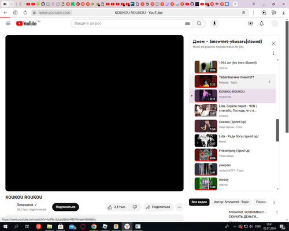Viewport: 289px width, 231px height.
Task: Open the Smewmet channel name link
Action: pyautogui.click(x=25, y=205)
